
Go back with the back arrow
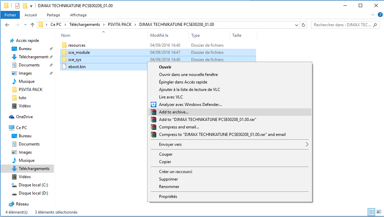(8, 25)
